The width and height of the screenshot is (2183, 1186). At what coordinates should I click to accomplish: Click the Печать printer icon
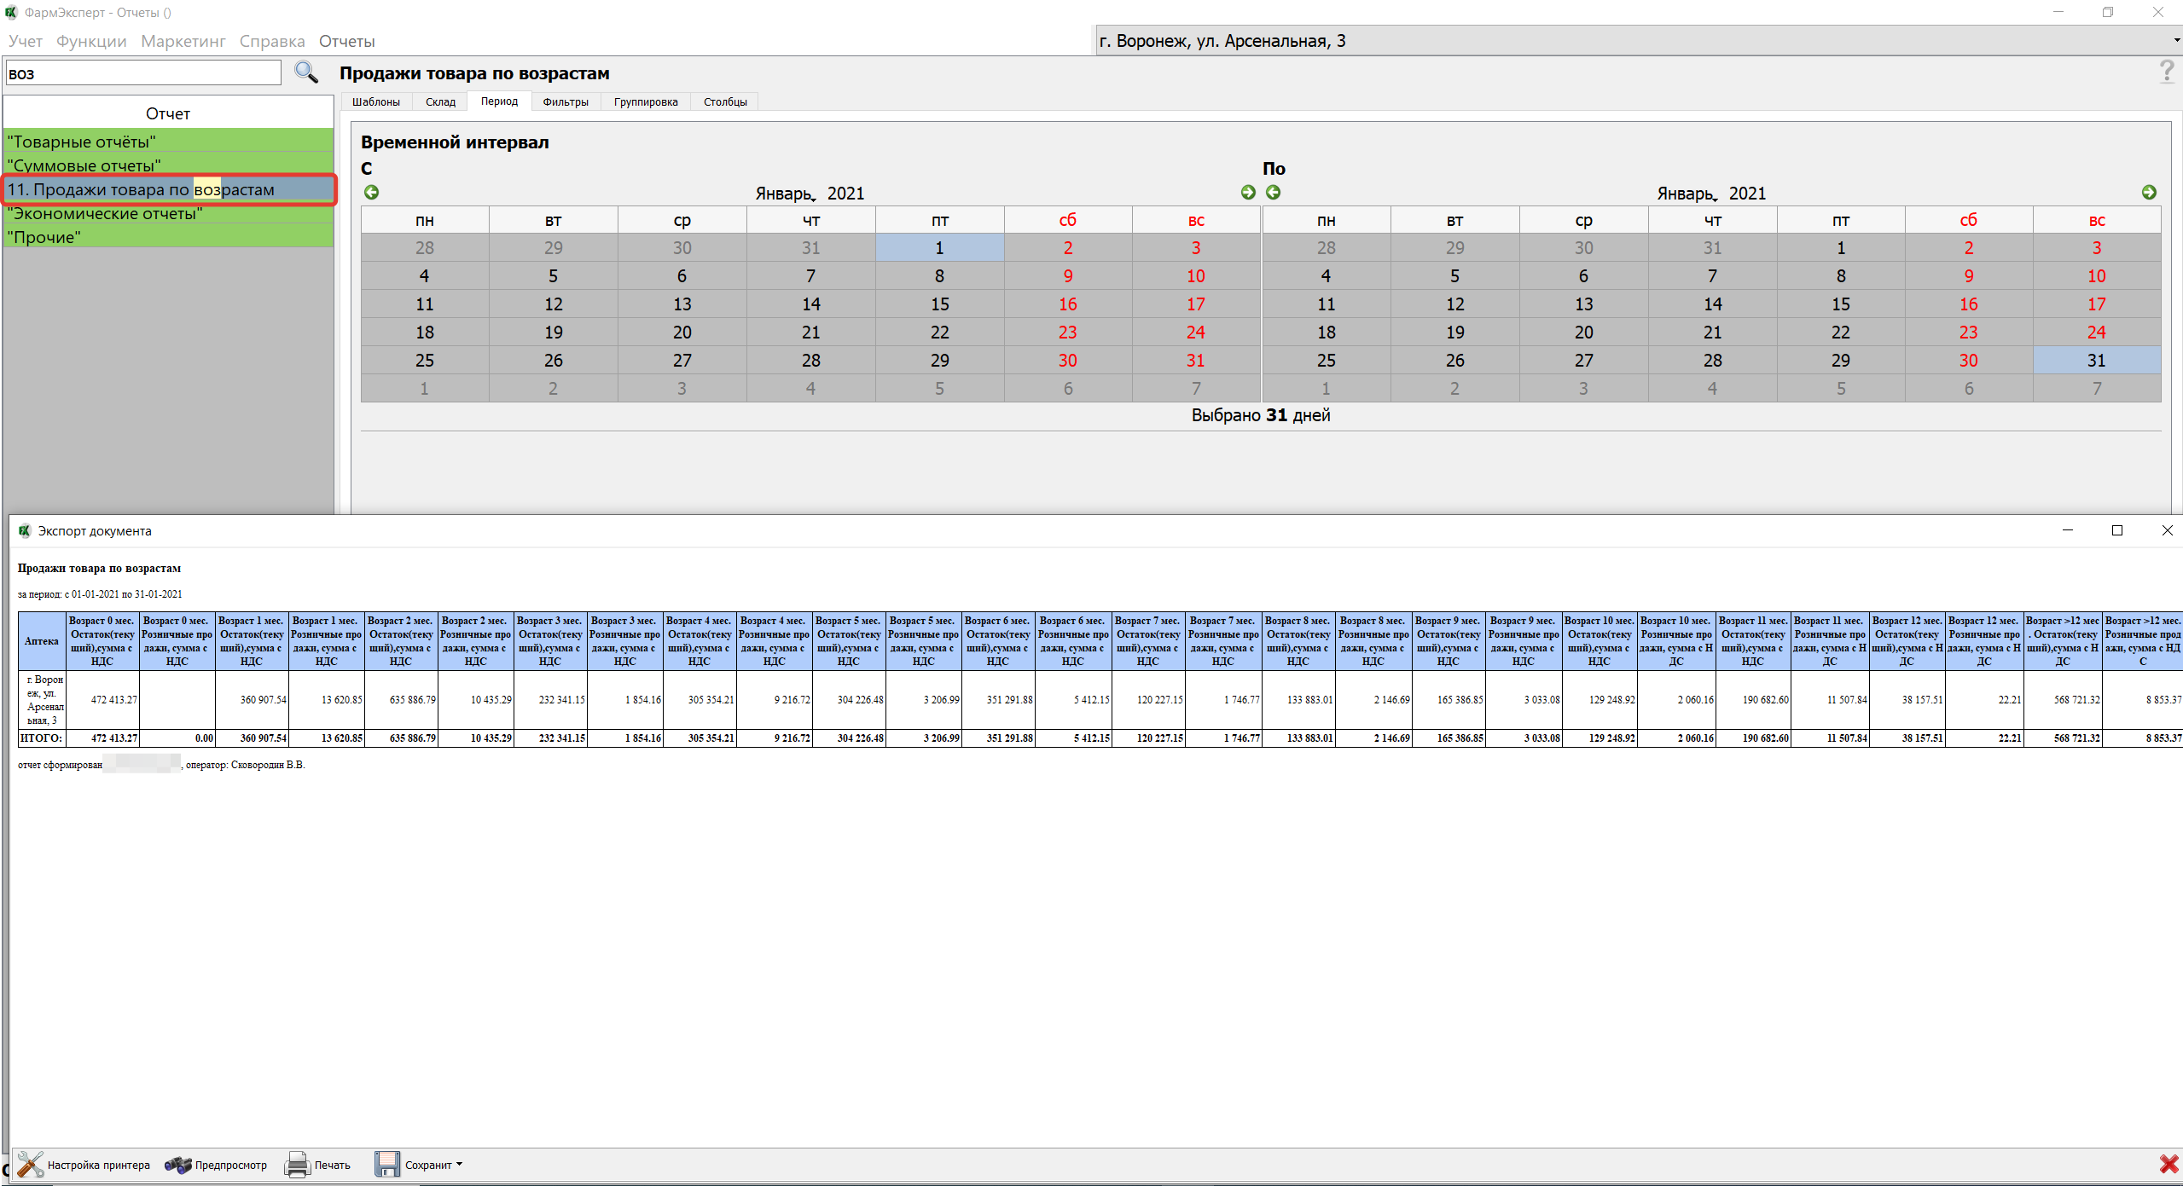[x=298, y=1165]
